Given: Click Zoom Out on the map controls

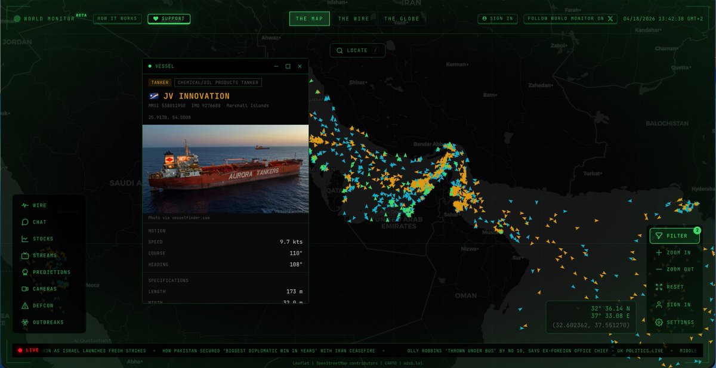Looking at the screenshot, I should coord(674,270).
